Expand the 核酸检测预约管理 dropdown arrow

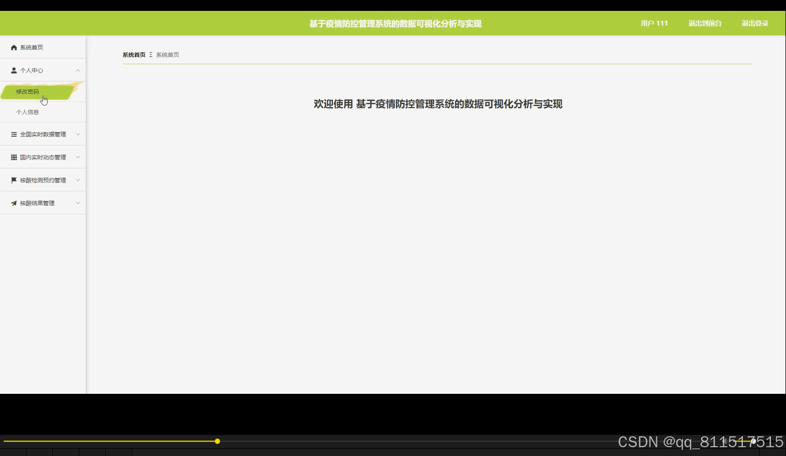tap(78, 180)
